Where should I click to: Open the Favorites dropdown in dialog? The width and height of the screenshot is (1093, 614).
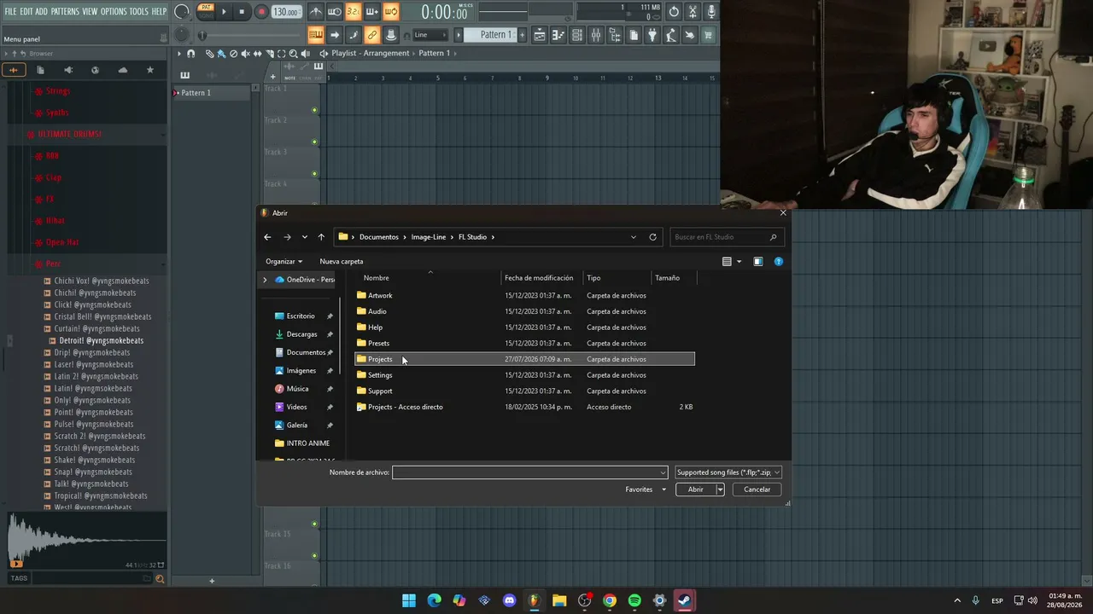pyautogui.click(x=646, y=489)
